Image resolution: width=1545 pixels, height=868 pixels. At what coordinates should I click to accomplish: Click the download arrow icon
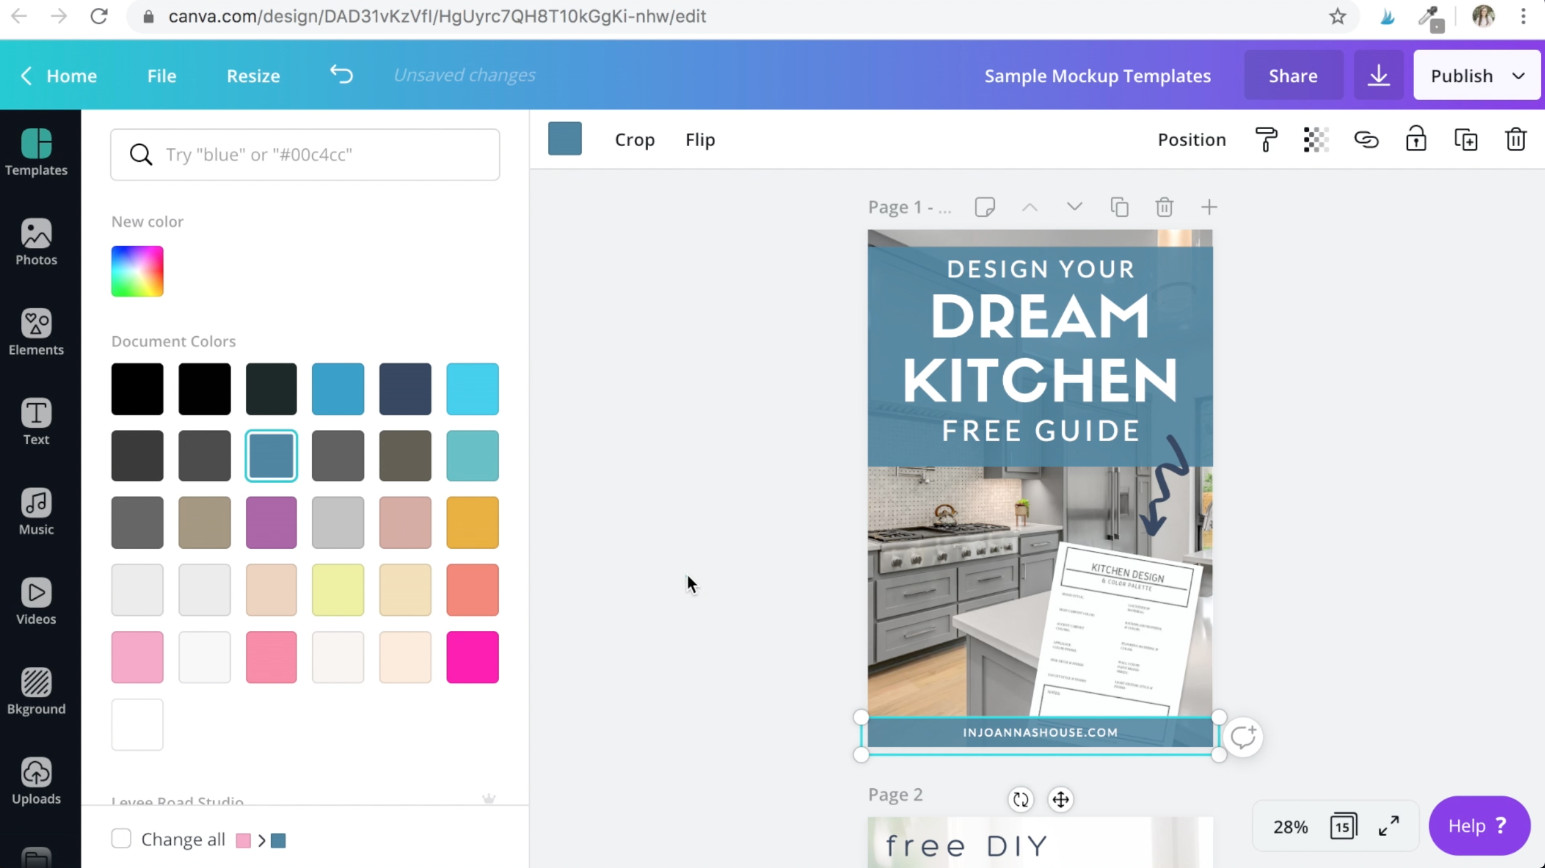pyautogui.click(x=1378, y=76)
